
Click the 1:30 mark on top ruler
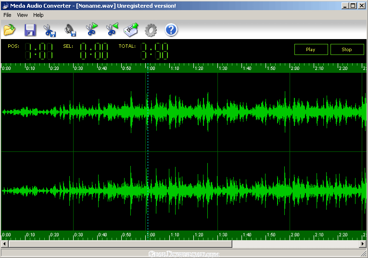pos(223,68)
